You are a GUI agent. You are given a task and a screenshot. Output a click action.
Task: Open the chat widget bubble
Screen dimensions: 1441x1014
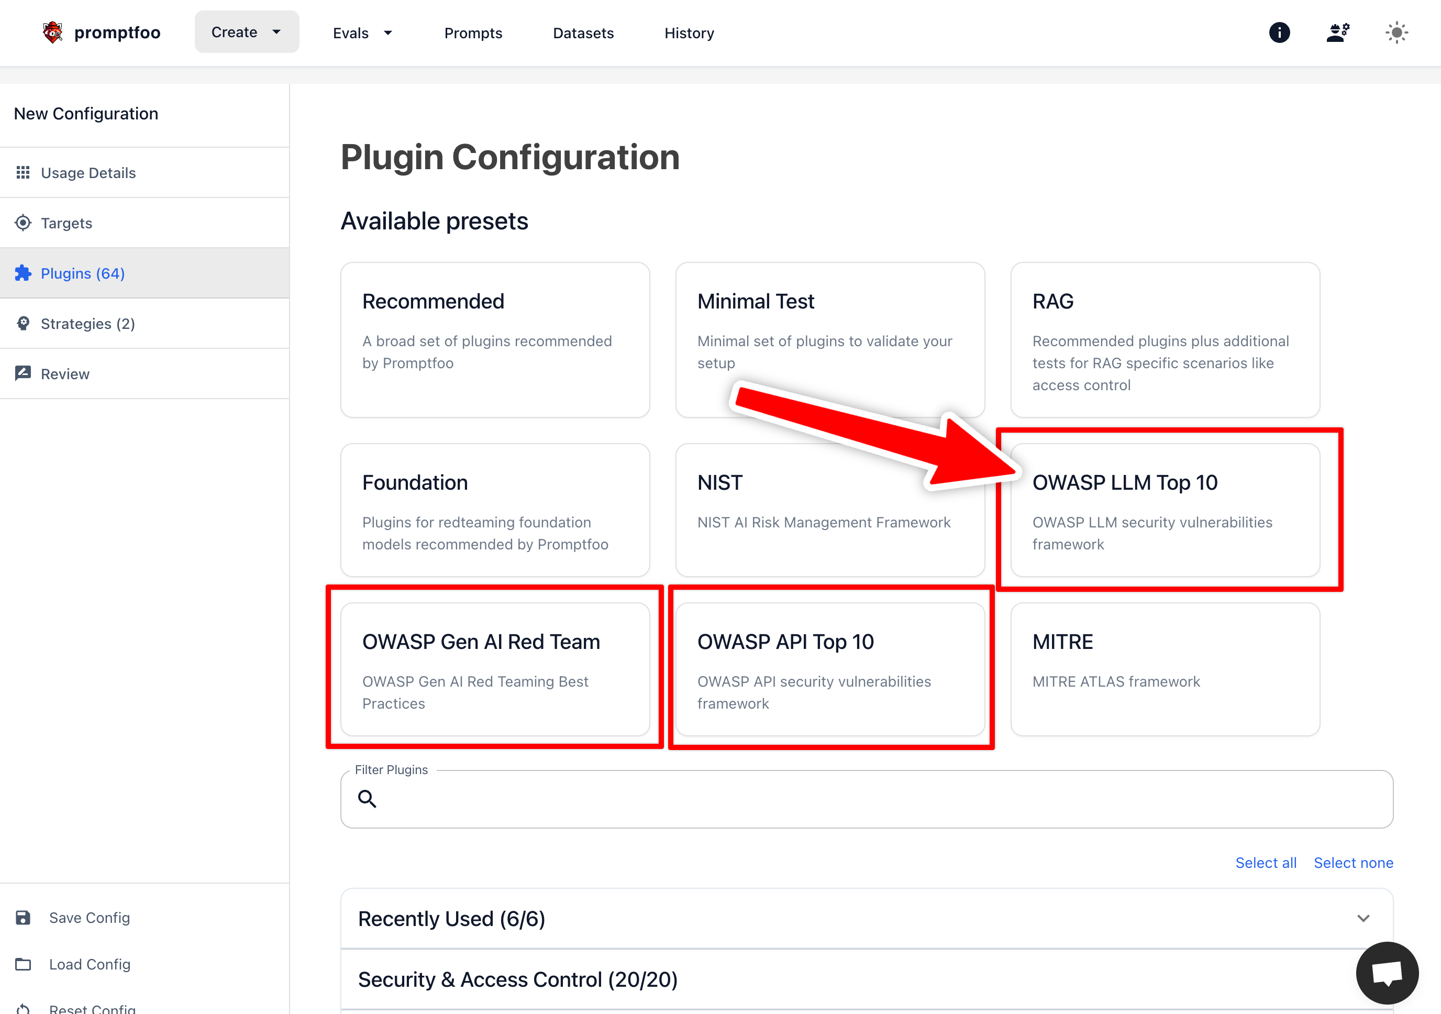[x=1387, y=973]
